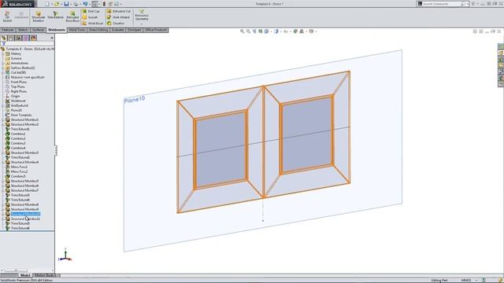Save the document with floppy icon

click(66, 4)
